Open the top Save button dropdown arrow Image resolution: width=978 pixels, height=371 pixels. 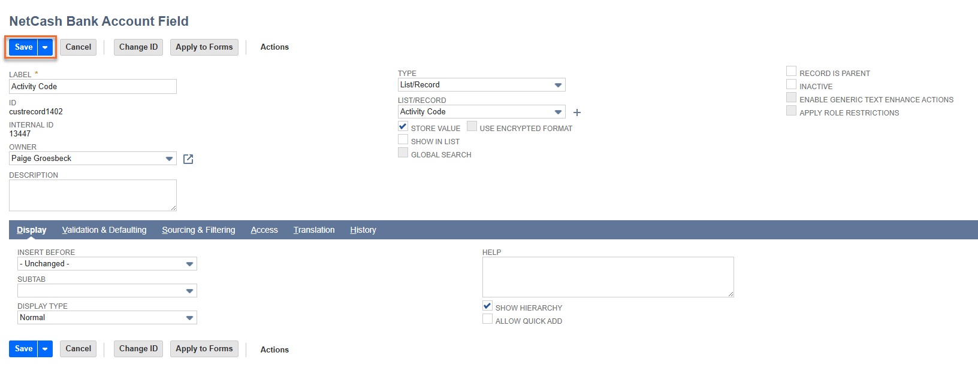(45, 47)
